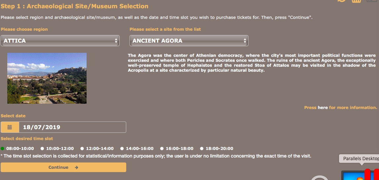Pick the 12:00-14:00 time slot

pos(82,149)
